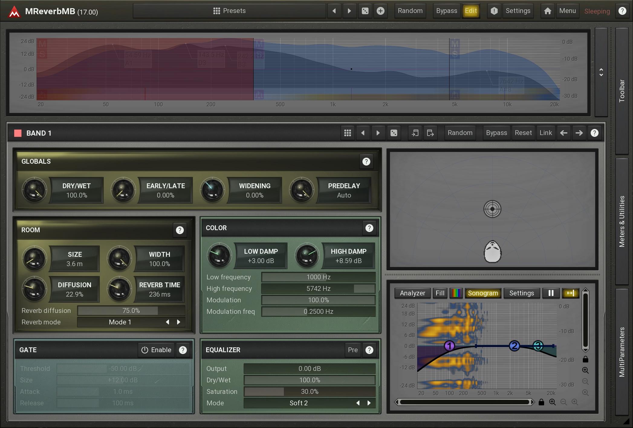Click the Band 1 Reset button

[523, 133]
